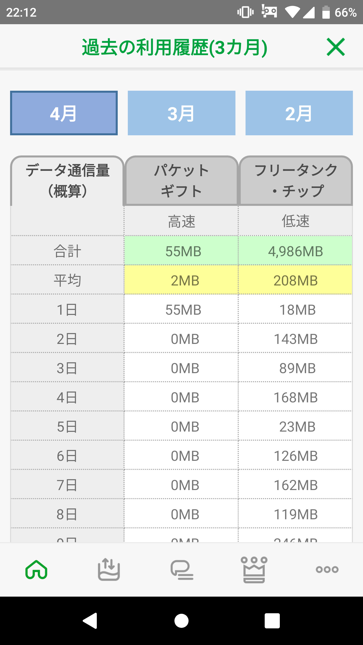This screenshot has width=363, height=645.
Task: Open the data tank charge icon
Action: pyautogui.click(x=109, y=569)
